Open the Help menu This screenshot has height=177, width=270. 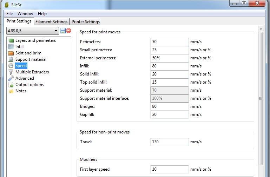click(42, 14)
